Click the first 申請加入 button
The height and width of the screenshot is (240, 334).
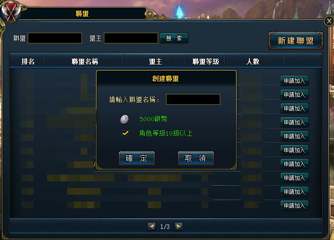coord(295,81)
